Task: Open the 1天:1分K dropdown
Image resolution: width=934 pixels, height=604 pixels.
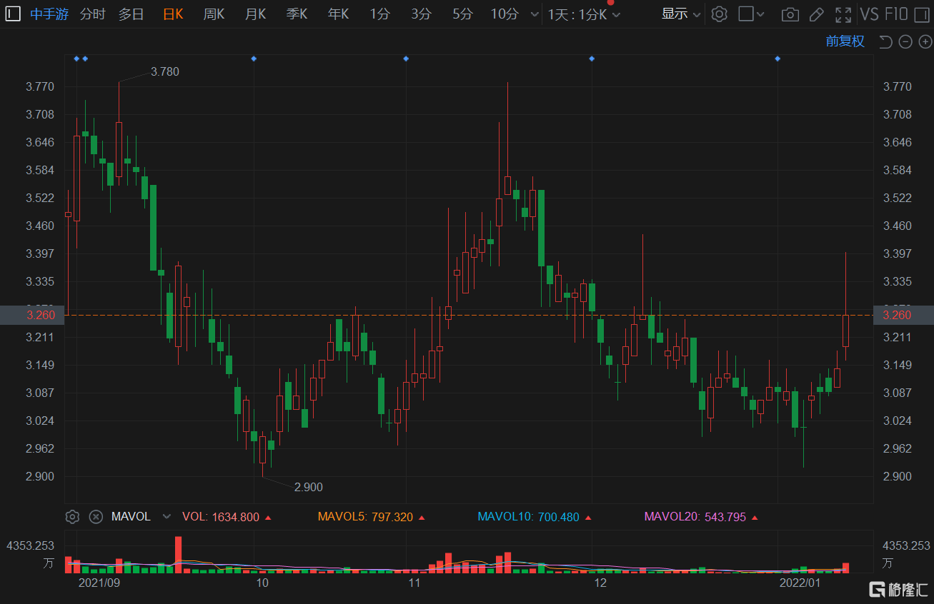Action: (584, 14)
